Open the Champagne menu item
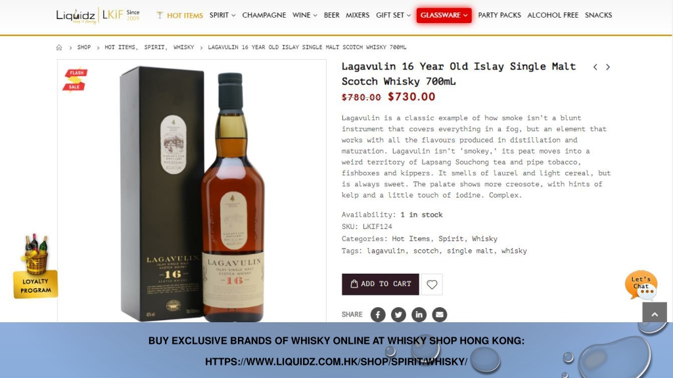This screenshot has width=673, height=378. click(264, 15)
